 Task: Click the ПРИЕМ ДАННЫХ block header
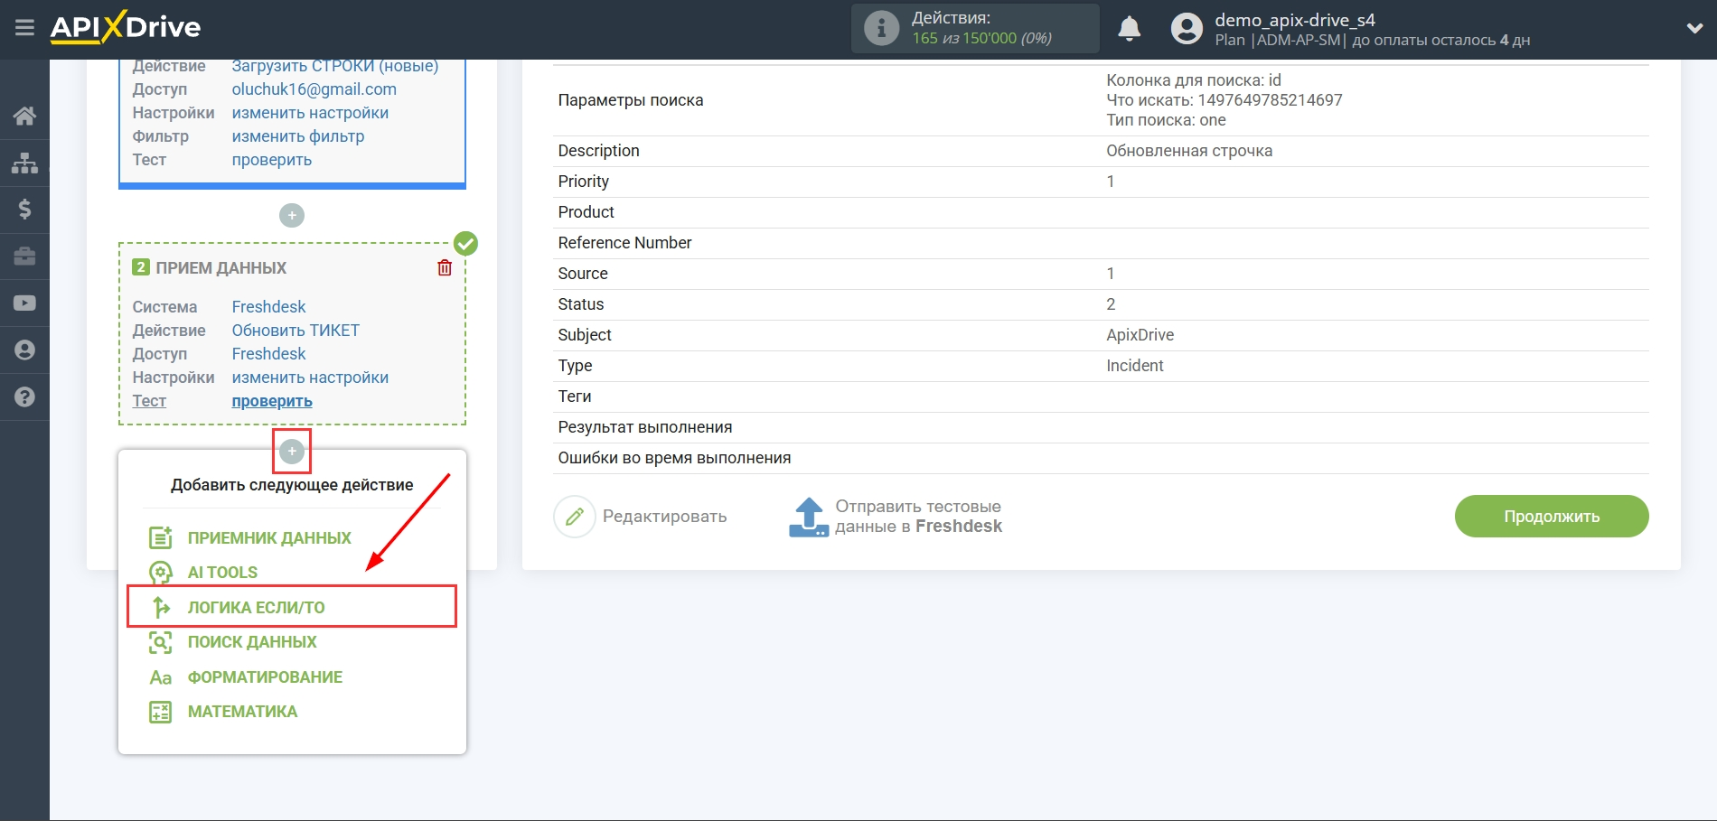[220, 268]
